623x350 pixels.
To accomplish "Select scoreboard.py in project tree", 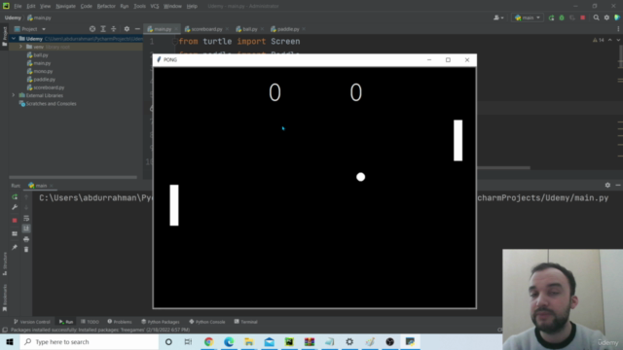I will pos(49,87).
